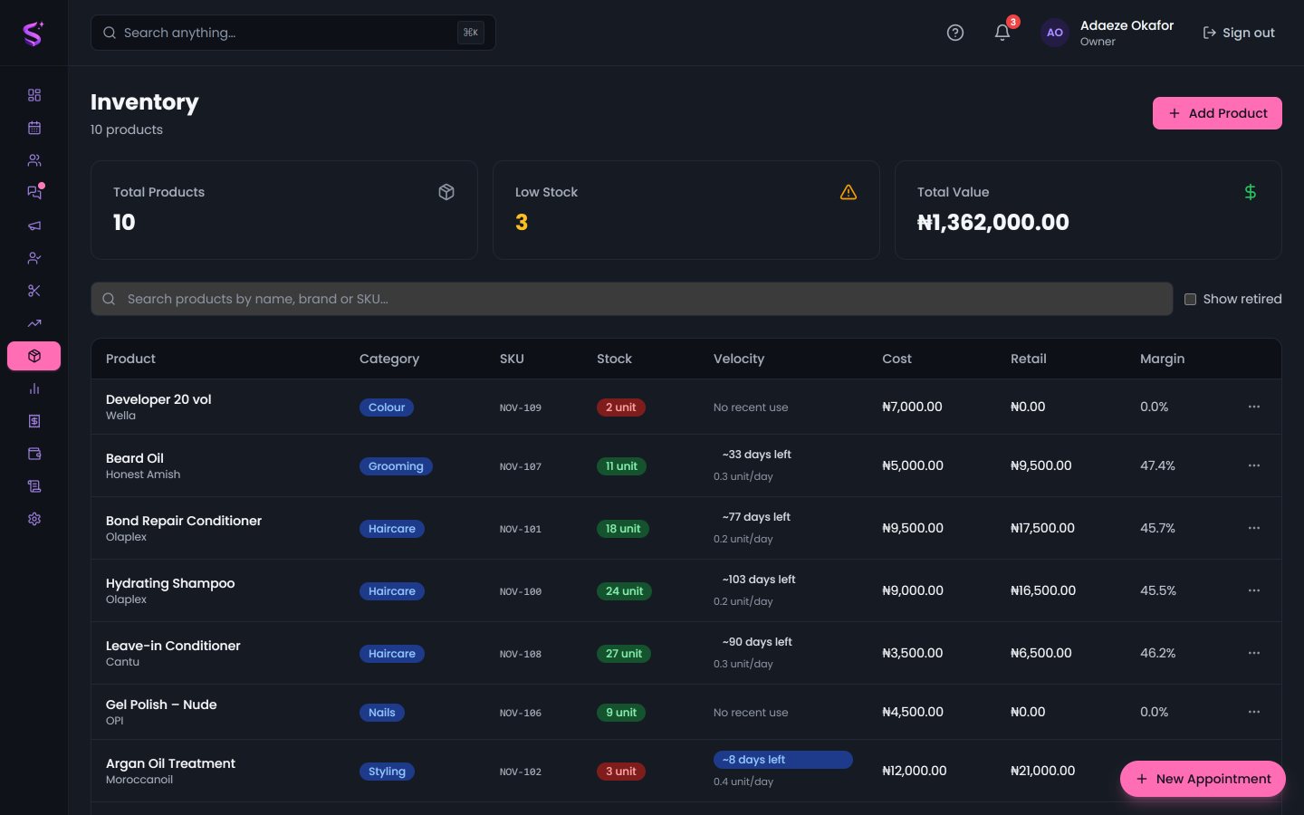Screen dimensions: 1304x815
Task: Click the Colour category badge
Action: (387, 407)
